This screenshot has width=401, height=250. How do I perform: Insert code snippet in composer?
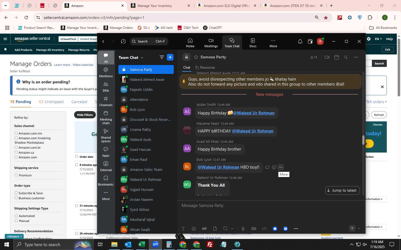coord(264,229)
